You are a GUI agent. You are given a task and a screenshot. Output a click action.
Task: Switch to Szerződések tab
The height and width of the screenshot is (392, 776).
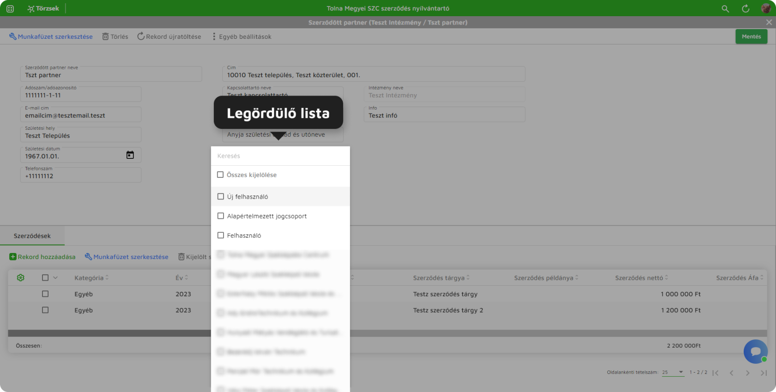(32, 236)
